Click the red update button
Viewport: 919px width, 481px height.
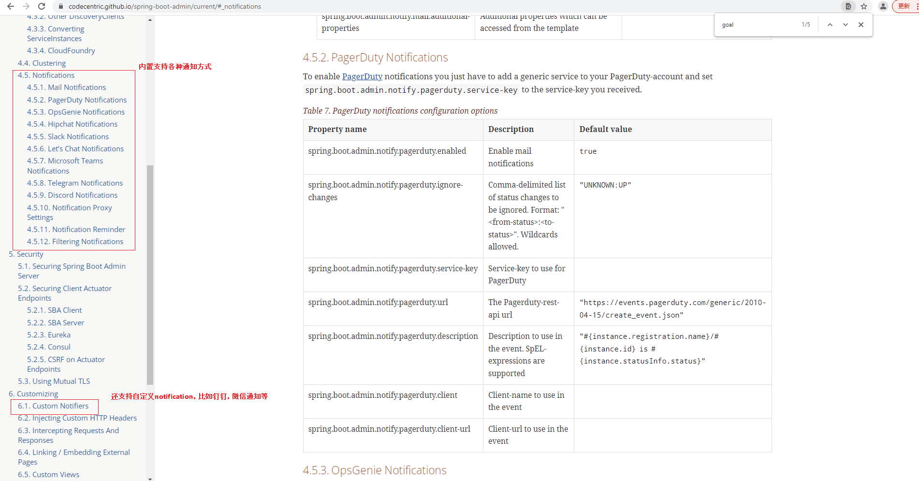pyautogui.click(x=904, y=6)
